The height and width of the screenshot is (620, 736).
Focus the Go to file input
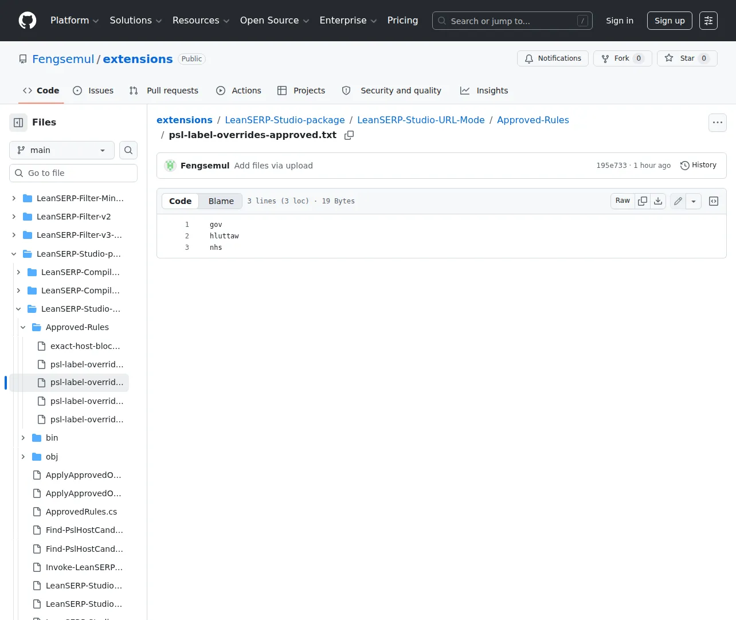pyautogui.click(x=73, y=173)
